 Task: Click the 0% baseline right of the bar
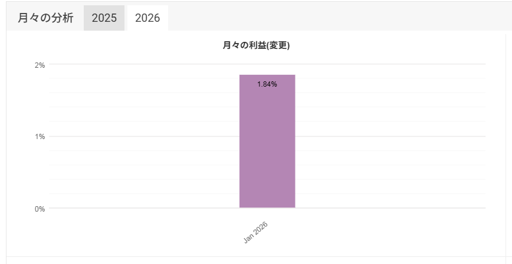point(389,208)
